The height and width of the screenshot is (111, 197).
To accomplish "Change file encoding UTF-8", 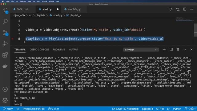I will click(x=160, y=109).
